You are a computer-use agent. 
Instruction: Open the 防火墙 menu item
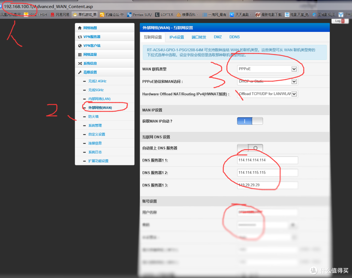click(x=94, y=117)
